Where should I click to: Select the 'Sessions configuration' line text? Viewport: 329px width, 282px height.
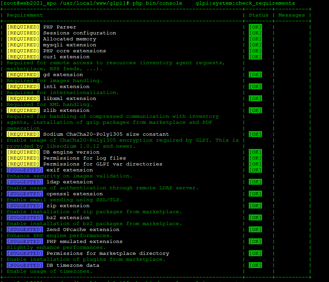coord(80,33)
